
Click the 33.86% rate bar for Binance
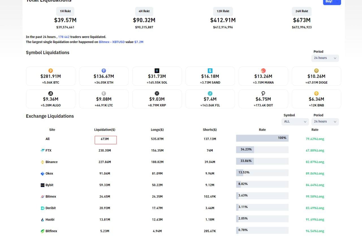pyautogui.click(x=262, y=161)
